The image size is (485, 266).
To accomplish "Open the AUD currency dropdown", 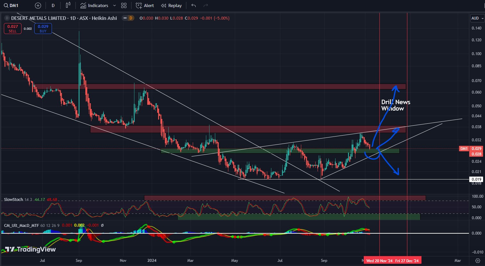I will [477, 18].
